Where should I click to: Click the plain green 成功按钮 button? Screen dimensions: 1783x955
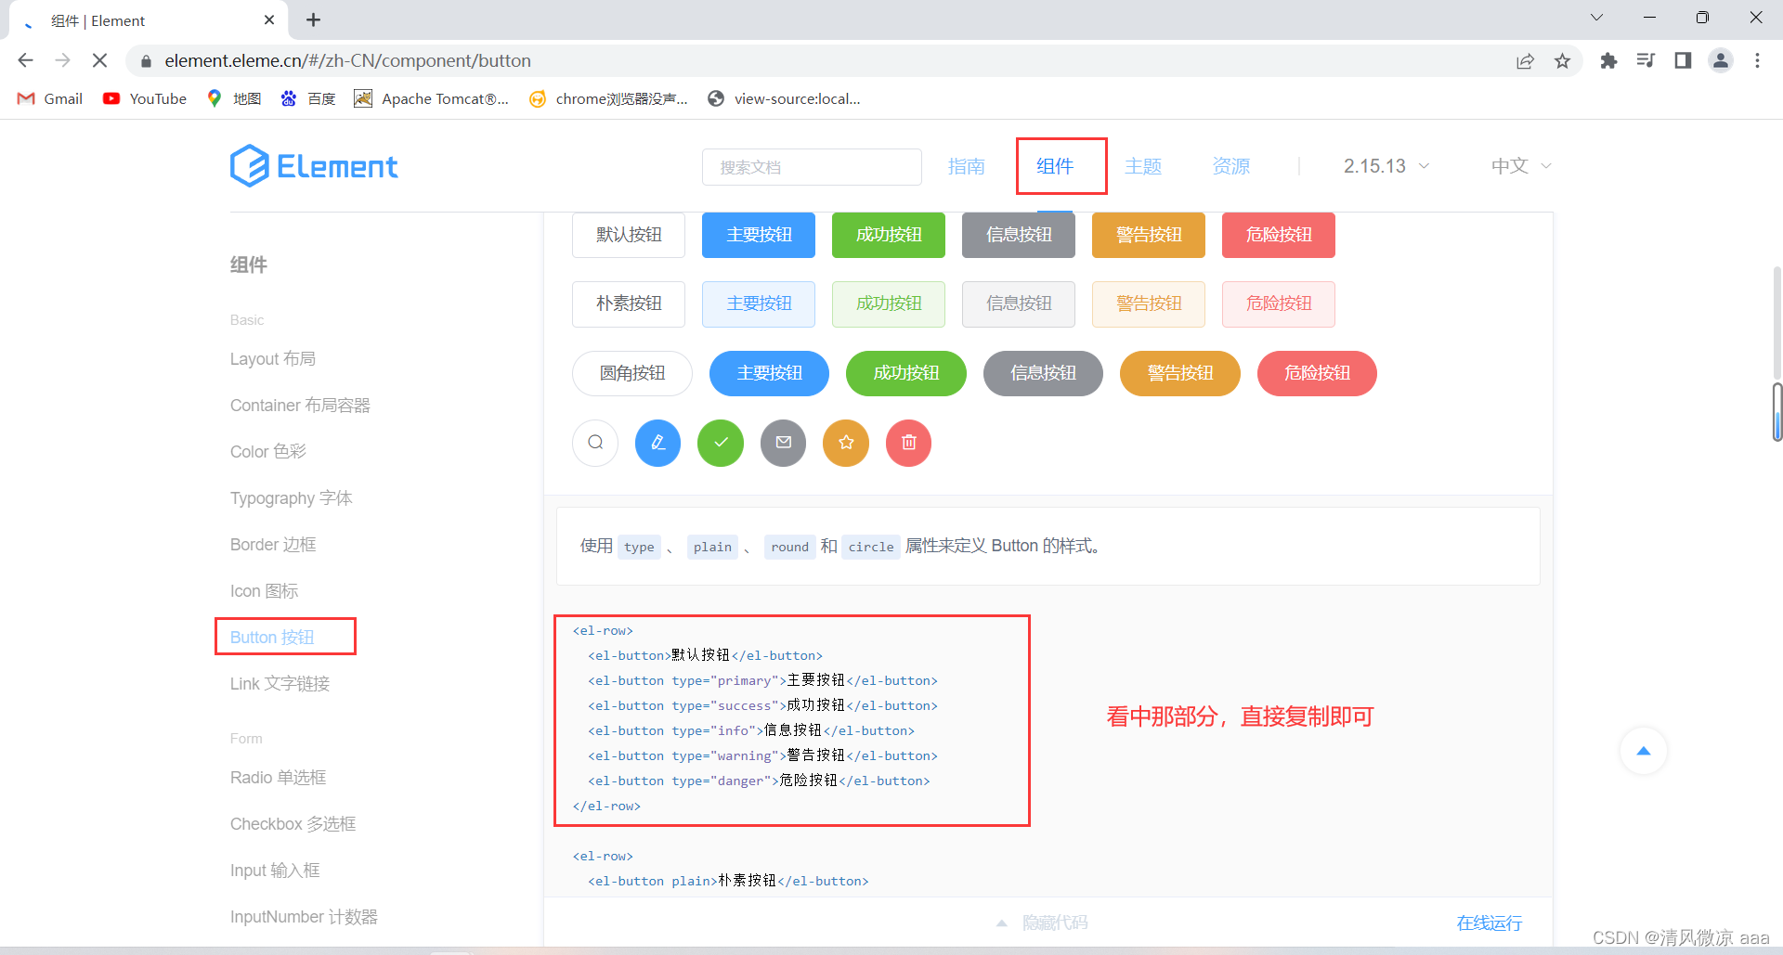[x=889, y=303]
